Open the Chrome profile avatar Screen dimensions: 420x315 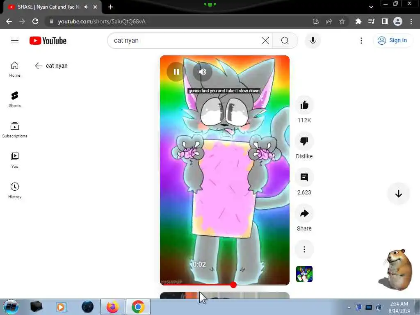398,21
